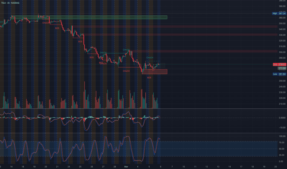Click date 21 on the time axis

point(57,167)
